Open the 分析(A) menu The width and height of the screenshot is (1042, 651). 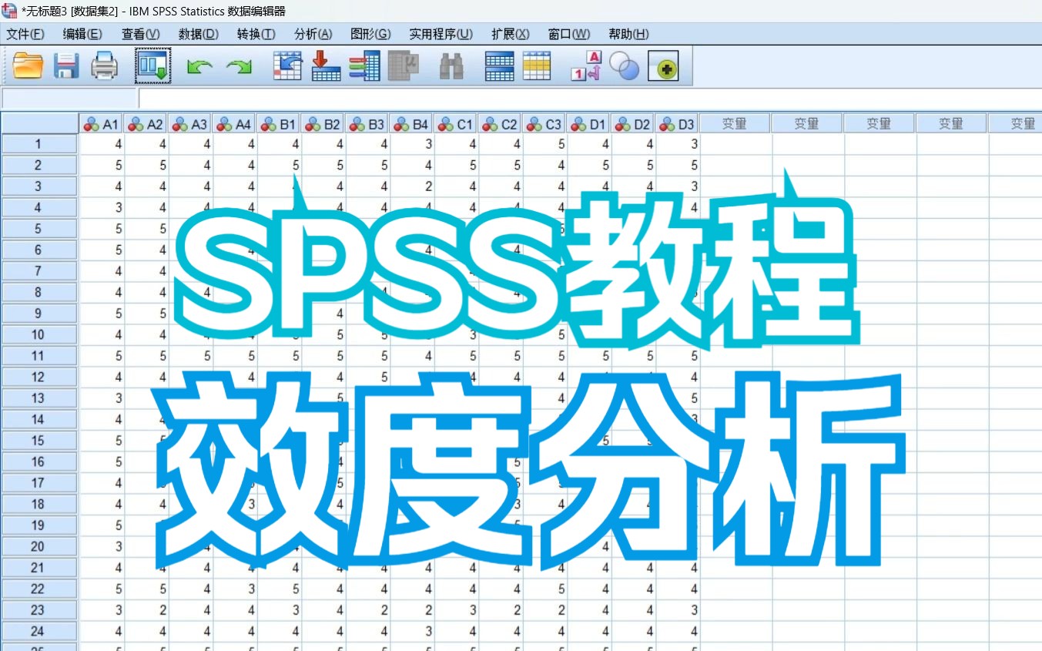[x=313, y=34]
